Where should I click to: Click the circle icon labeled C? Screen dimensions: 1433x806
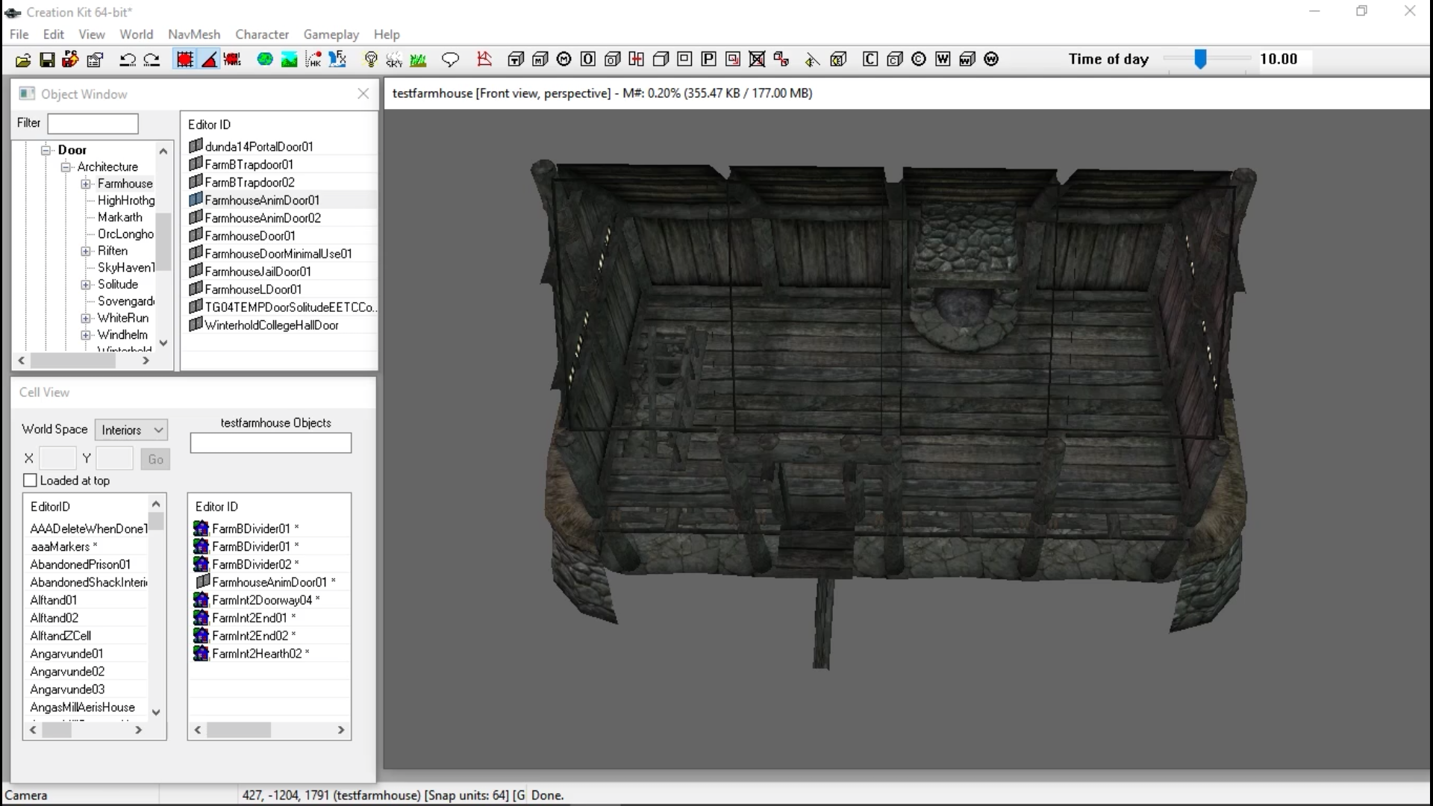(x=919, y=60)
